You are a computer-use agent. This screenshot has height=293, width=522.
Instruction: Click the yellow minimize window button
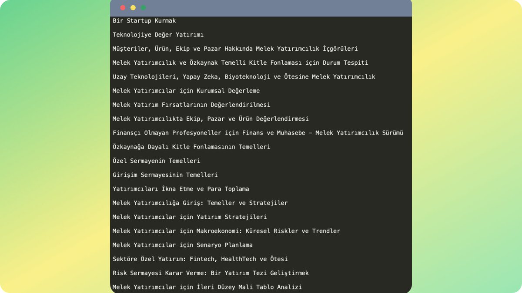coord(133,8)
